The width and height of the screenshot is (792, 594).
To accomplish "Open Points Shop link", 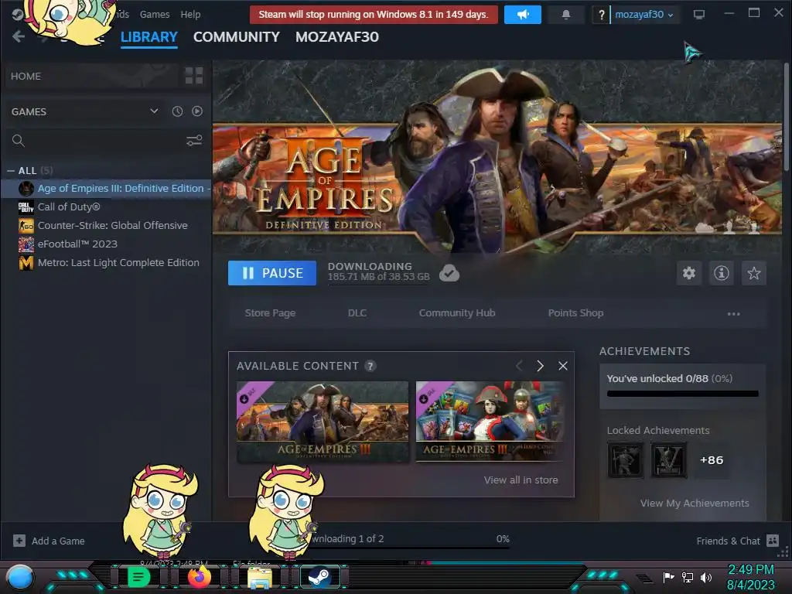I will 575,313.
